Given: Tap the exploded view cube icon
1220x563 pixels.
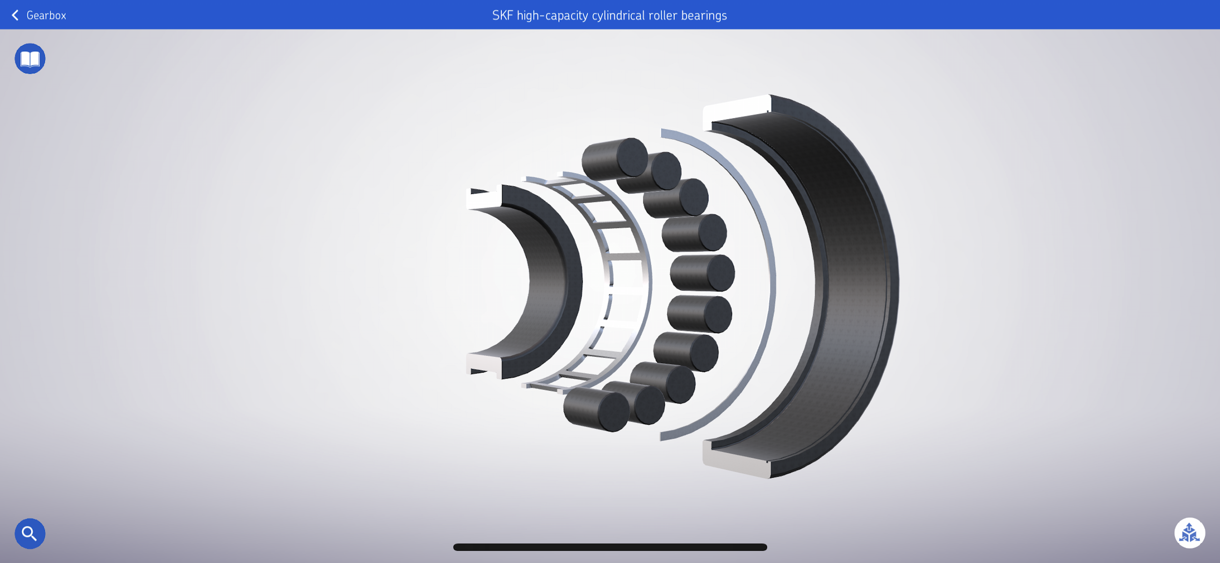Looking at the screenshot, I should coord(1189,533).
